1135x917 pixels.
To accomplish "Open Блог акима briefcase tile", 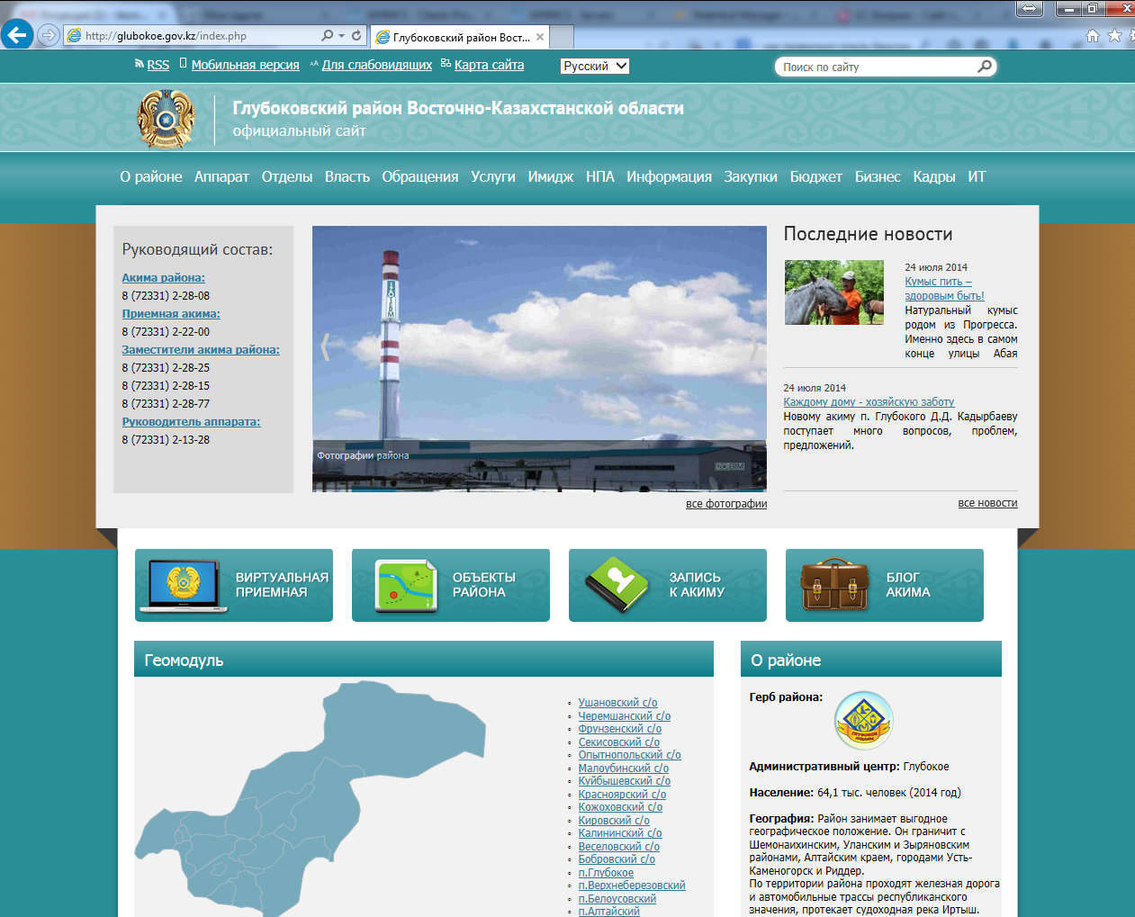I will (x=885, y=585).
